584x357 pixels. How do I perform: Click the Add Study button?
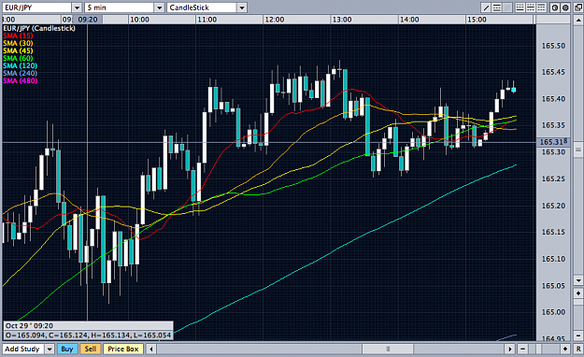pyautogui.click(x=23, y=350)
